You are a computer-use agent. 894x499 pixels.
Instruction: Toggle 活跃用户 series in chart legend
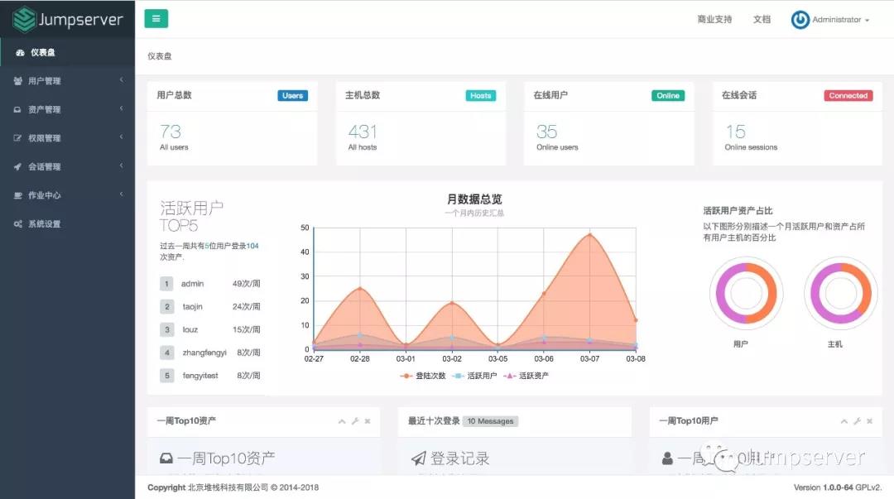pyautogui.click(x=475, y=376)
